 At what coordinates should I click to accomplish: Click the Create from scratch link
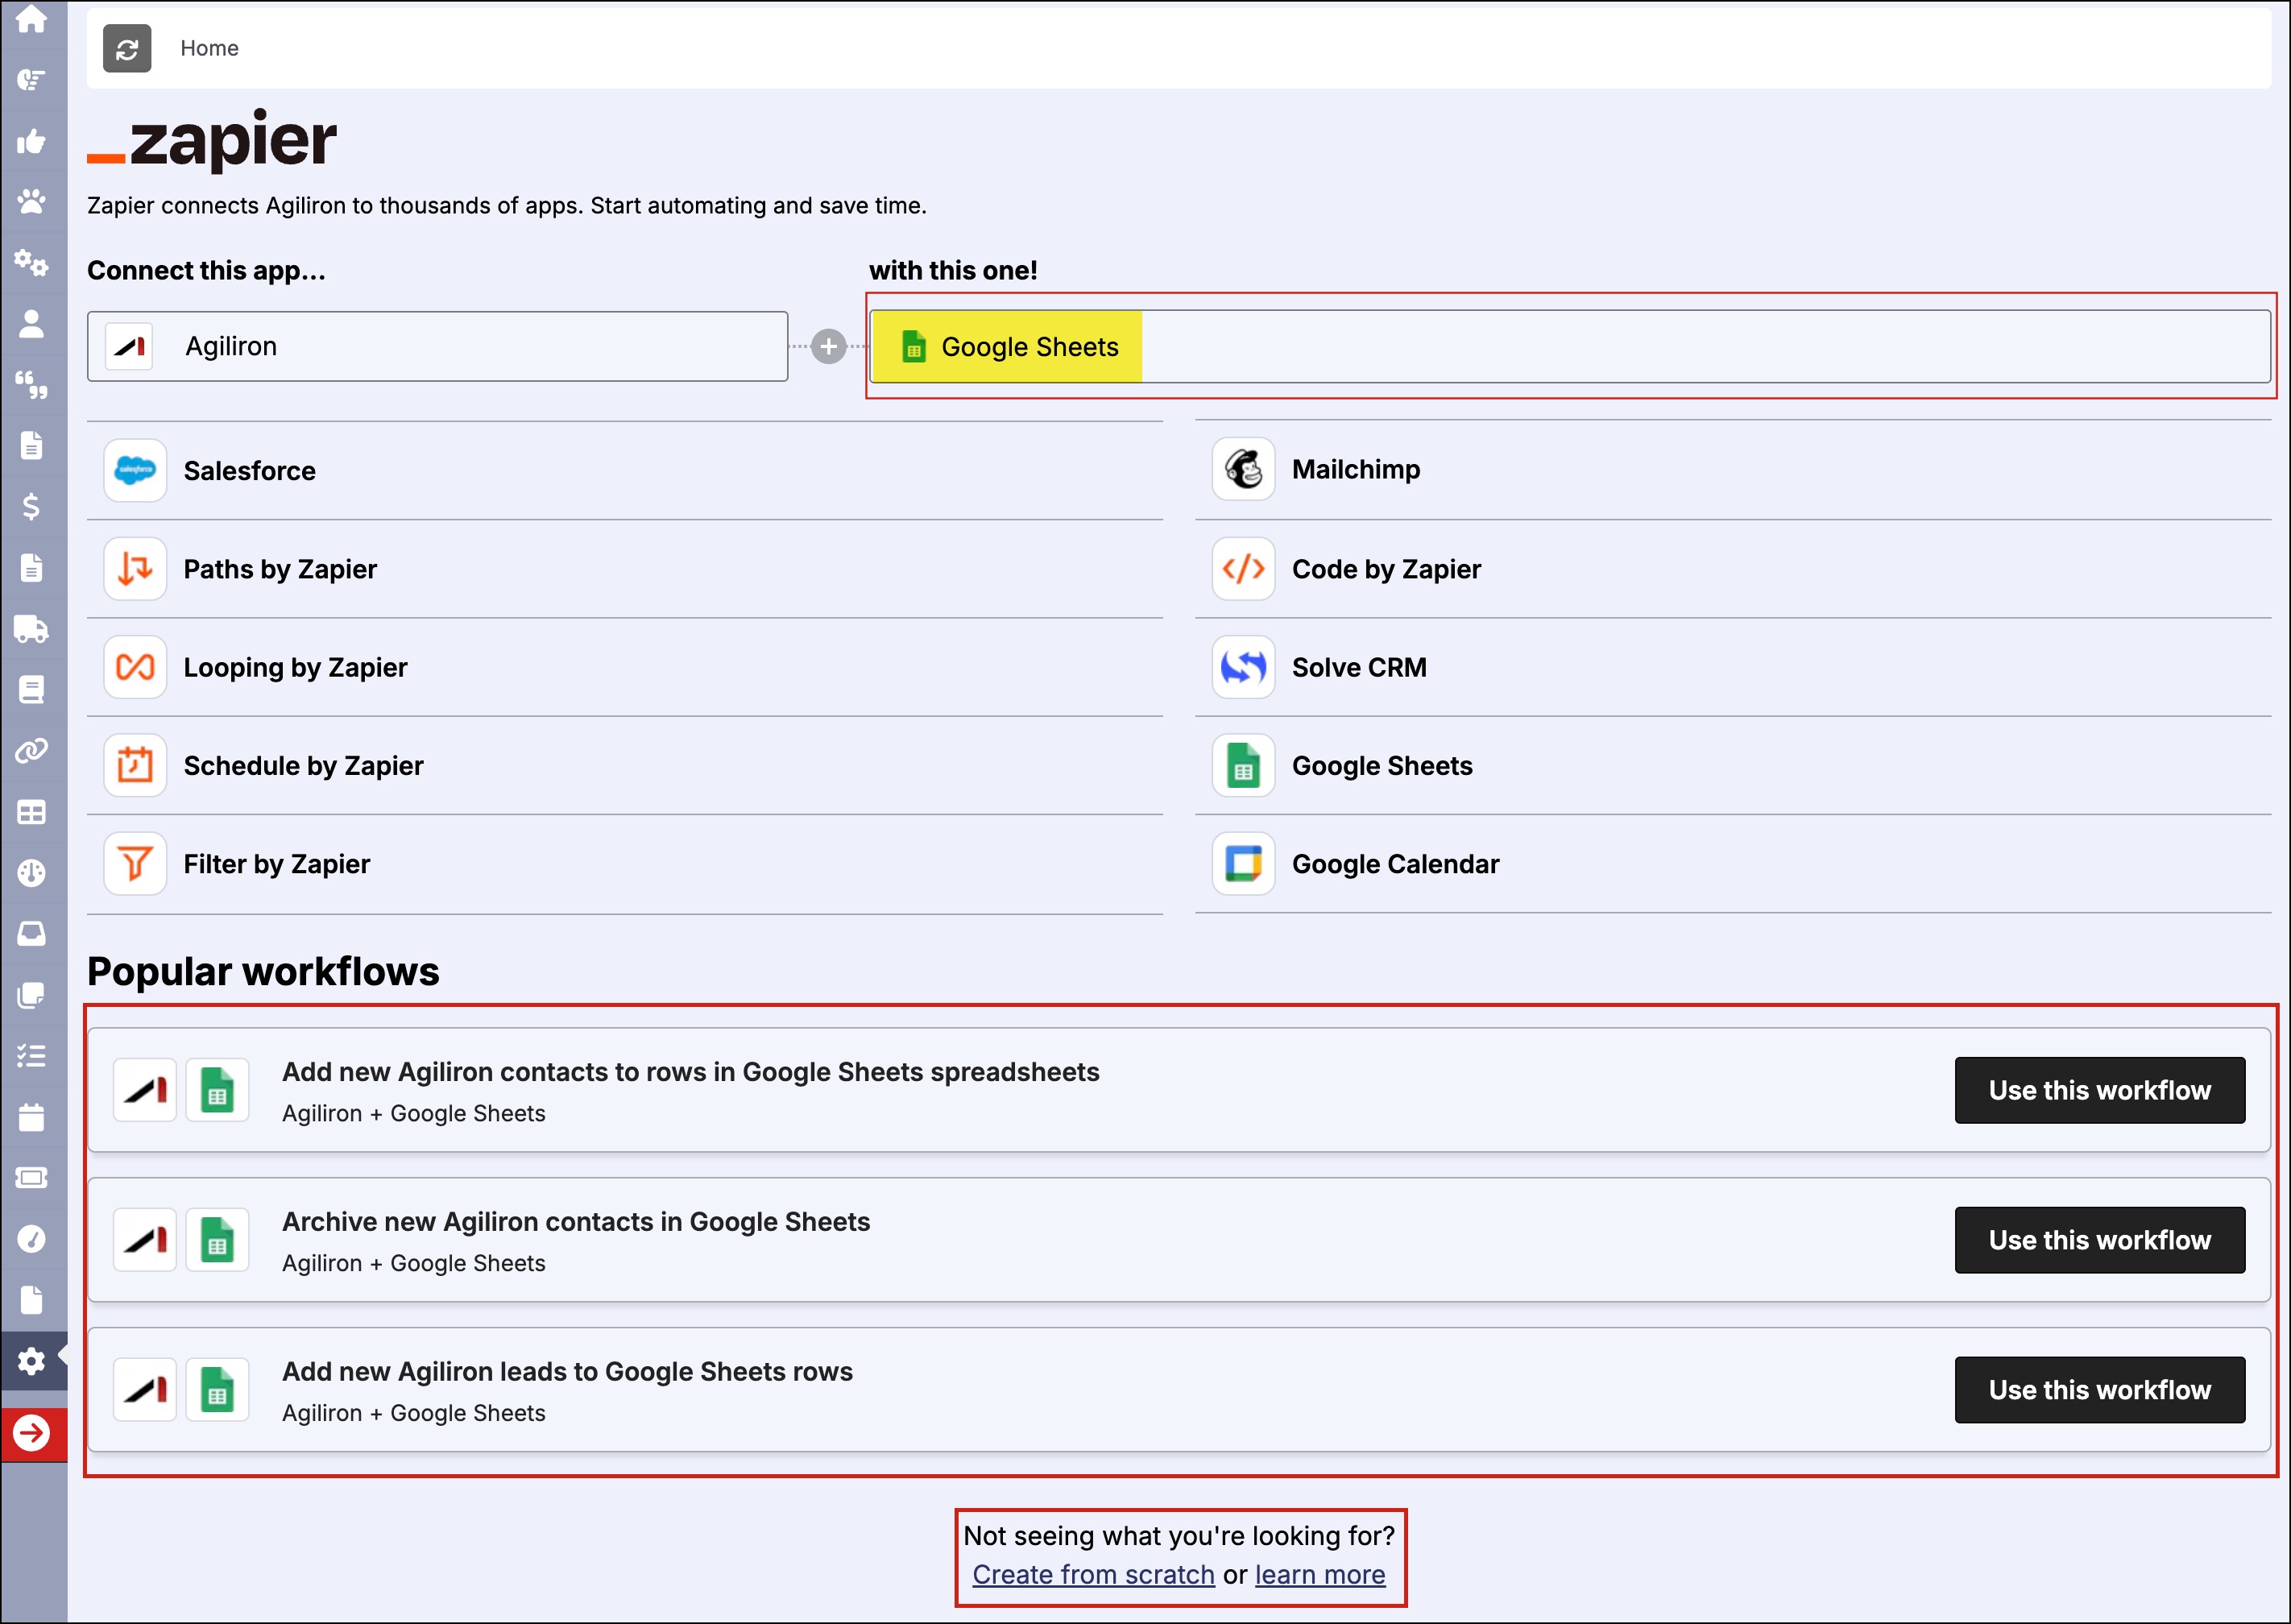tap(1093, 1574)
